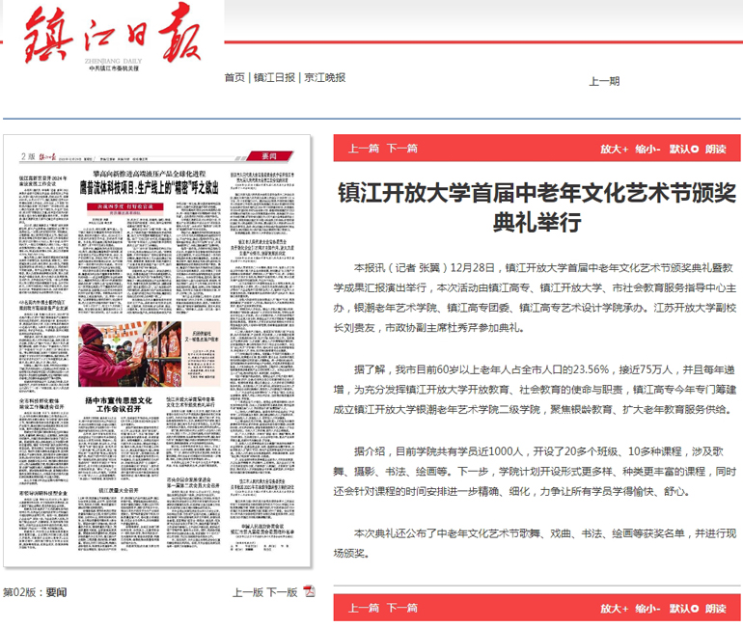Click the Zhenjiang Daily red logo
Image resolution: width=743 pixels, height=627 pixels.
coord(114,37)
